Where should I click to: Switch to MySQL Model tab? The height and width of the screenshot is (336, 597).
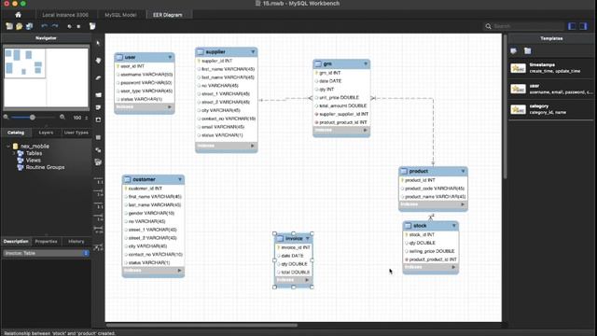coord(120,15)
